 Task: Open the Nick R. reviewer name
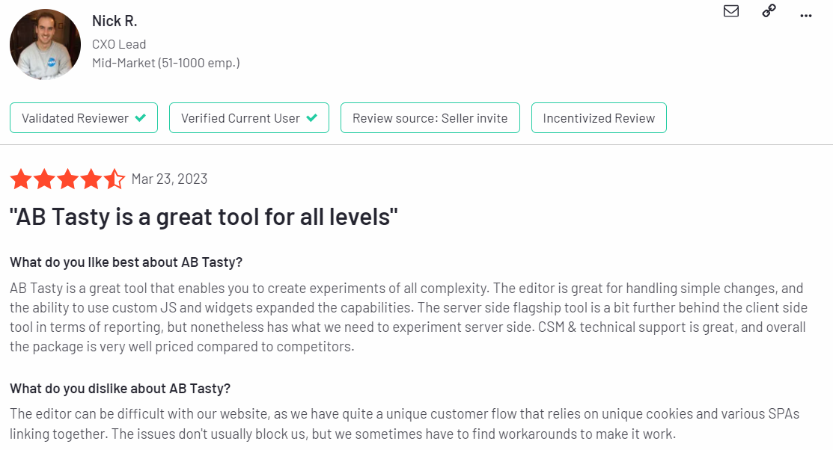pyautogui.click(x=115, y=21)
